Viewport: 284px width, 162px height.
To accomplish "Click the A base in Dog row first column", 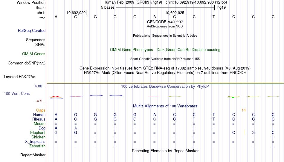I will (x=56, y=128).
